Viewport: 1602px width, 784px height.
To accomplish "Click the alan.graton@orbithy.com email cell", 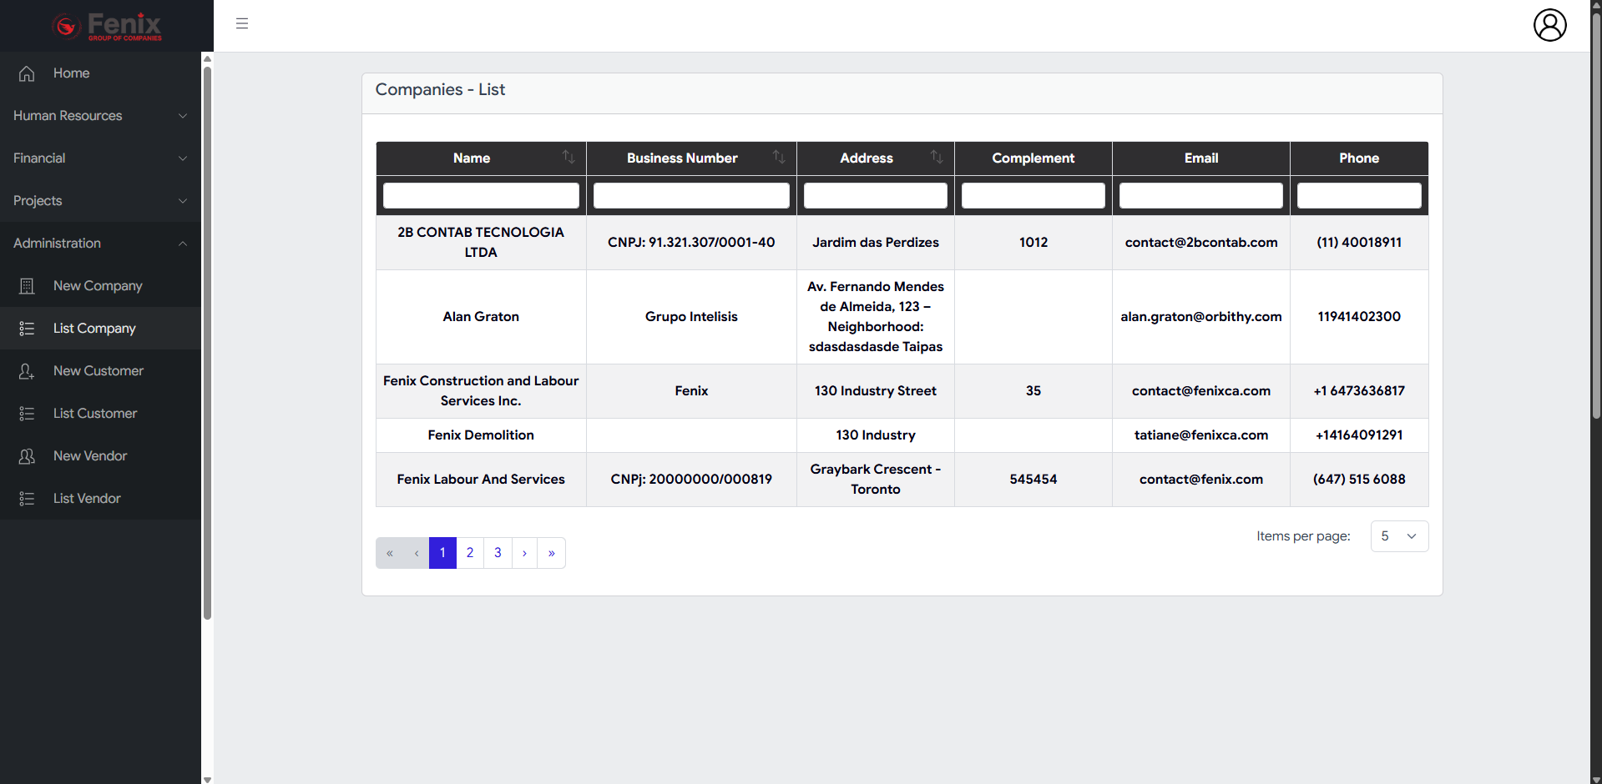I will click(x=1201, y=317).
